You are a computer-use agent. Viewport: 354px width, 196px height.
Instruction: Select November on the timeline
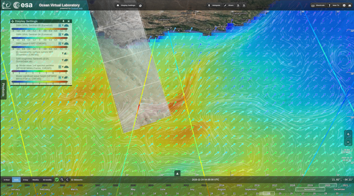(310, 189)
